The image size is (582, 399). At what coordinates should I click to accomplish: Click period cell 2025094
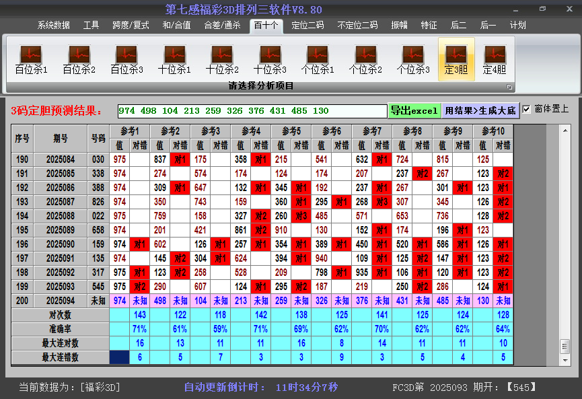point(61,301)
